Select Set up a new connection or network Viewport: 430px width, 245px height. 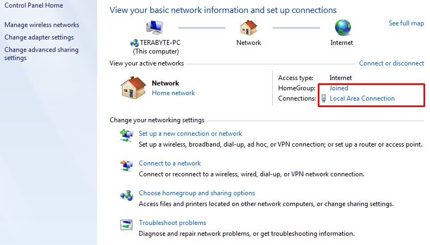190,134
